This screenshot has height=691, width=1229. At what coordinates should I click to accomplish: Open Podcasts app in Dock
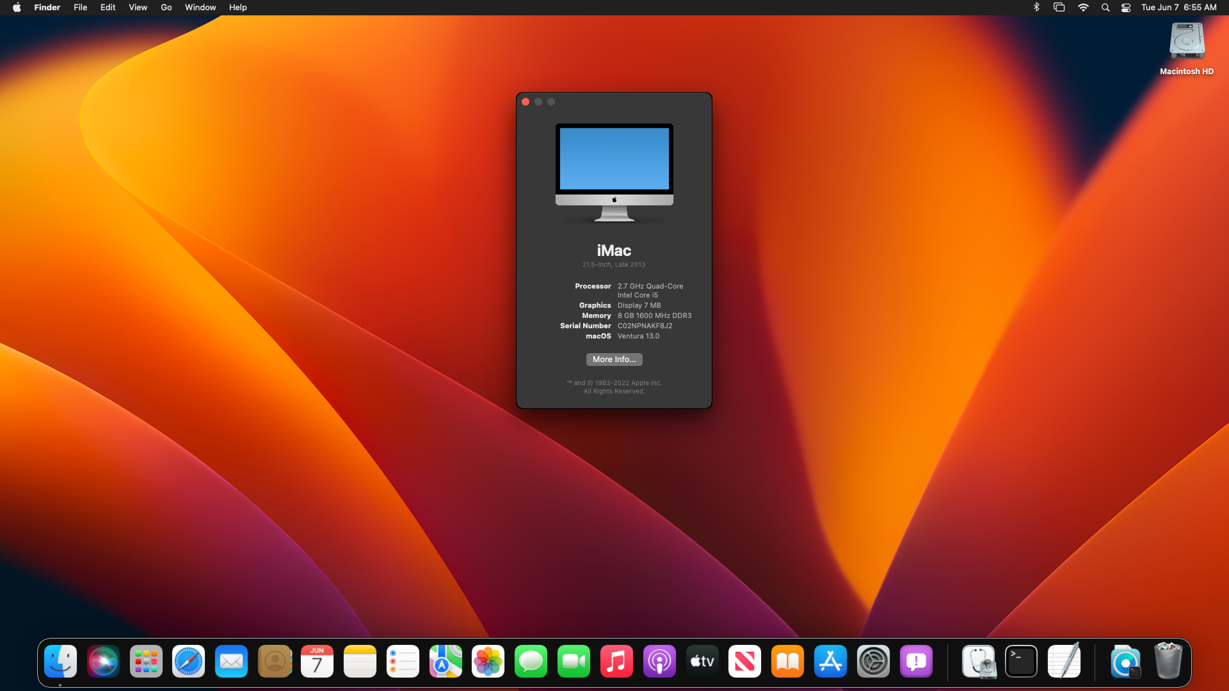[659, 662]
